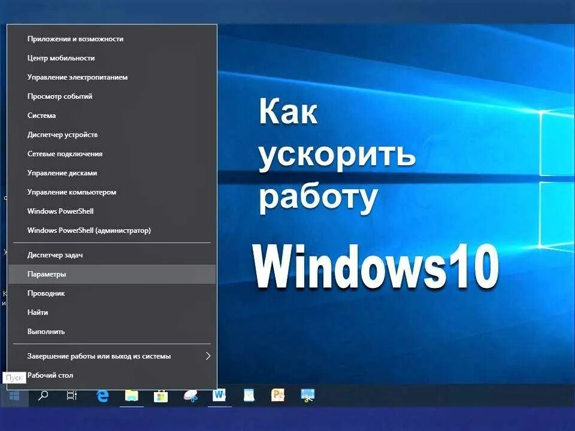Screen dimensions: 575x431
Task: Launch Microsoft Store from the taskbar
Action: coord(161,396)
